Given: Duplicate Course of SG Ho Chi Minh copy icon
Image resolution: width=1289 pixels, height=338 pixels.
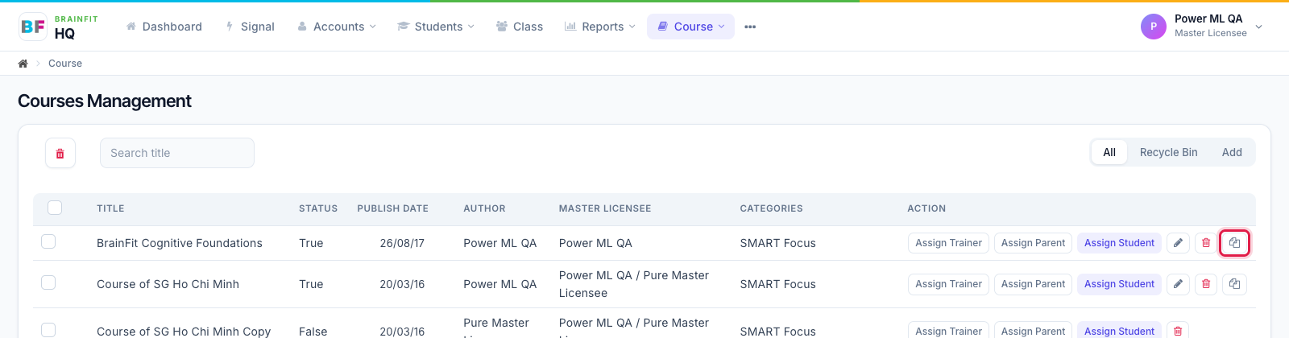Looking at the screenshot, I should 1234,284.
